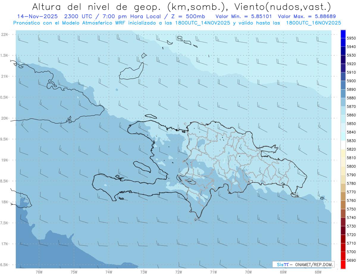The image size is (357, 276).
Task: Click the 5950 legend value
Action: pyautogui.click(x=351, y=38)
